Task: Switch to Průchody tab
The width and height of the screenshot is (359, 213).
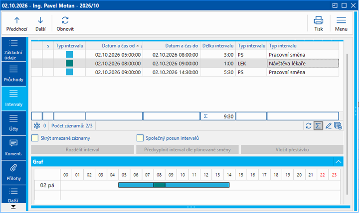Action: 13,74
